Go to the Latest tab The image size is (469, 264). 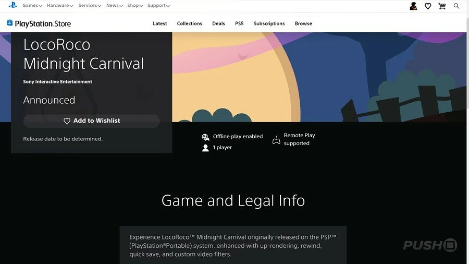(x=160, y=23)
